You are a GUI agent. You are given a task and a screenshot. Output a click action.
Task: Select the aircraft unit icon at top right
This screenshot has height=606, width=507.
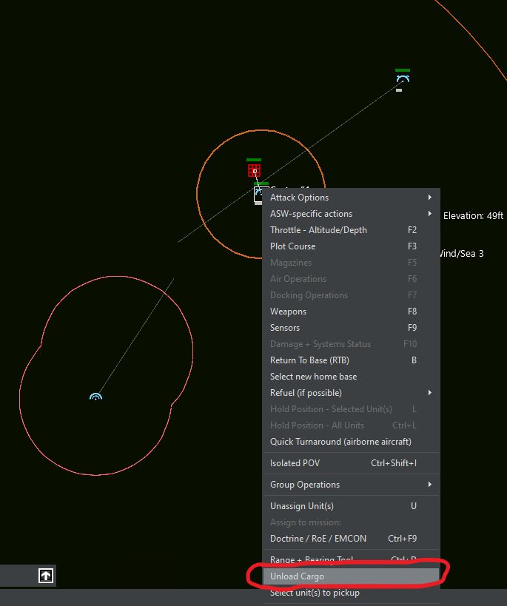point(403,79)
